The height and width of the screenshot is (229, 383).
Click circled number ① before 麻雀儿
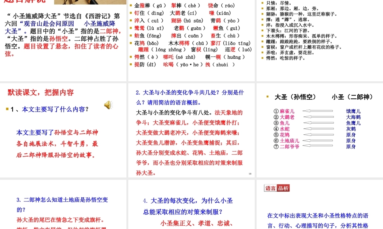point(276,111)
